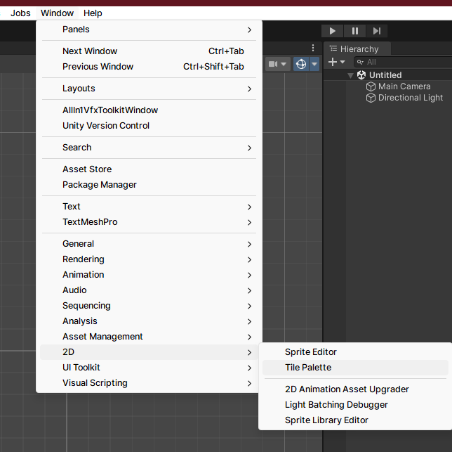
Task: Click the Unity scene icon beside Untitled
Action: pos(361,75)
